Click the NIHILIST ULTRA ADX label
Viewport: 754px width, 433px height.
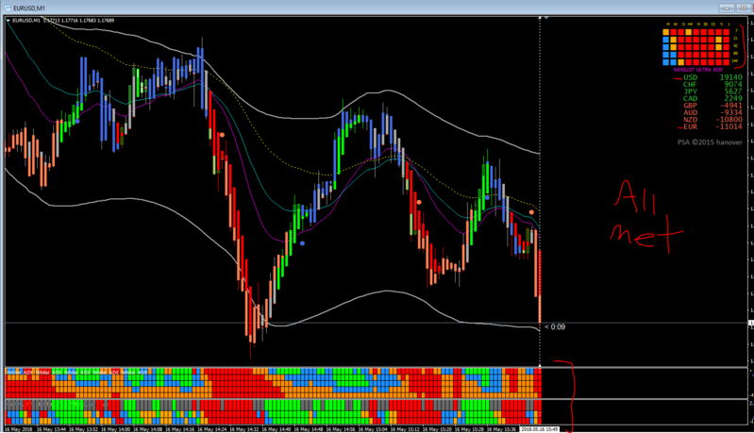point(697,70)
